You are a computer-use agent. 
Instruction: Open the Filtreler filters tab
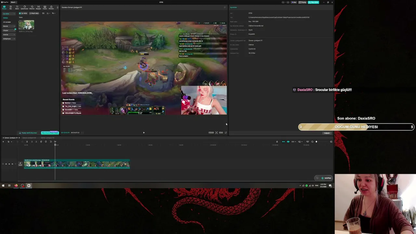click(x=51, y=7)
